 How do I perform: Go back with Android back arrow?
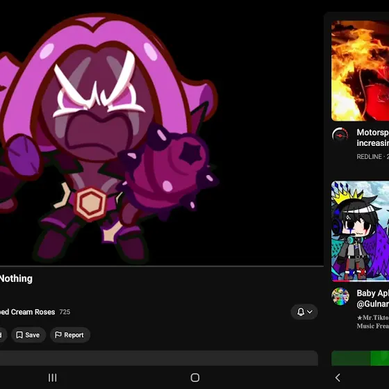338,378
